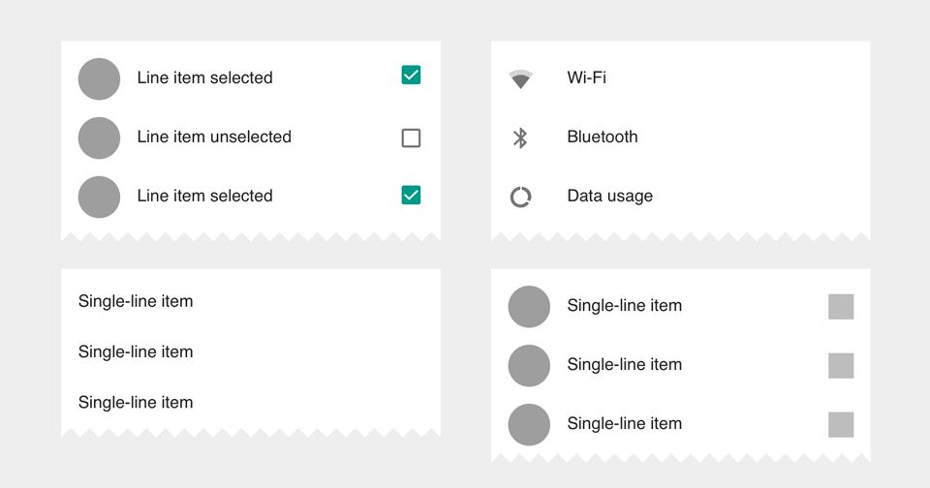Open the Data usage entry

(681, 197)
